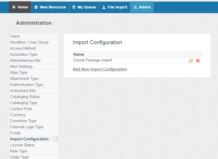218x159 pixels.
Task: Click the tools icon on Admin
Action: pyautogui.click(x=135, y=7)
